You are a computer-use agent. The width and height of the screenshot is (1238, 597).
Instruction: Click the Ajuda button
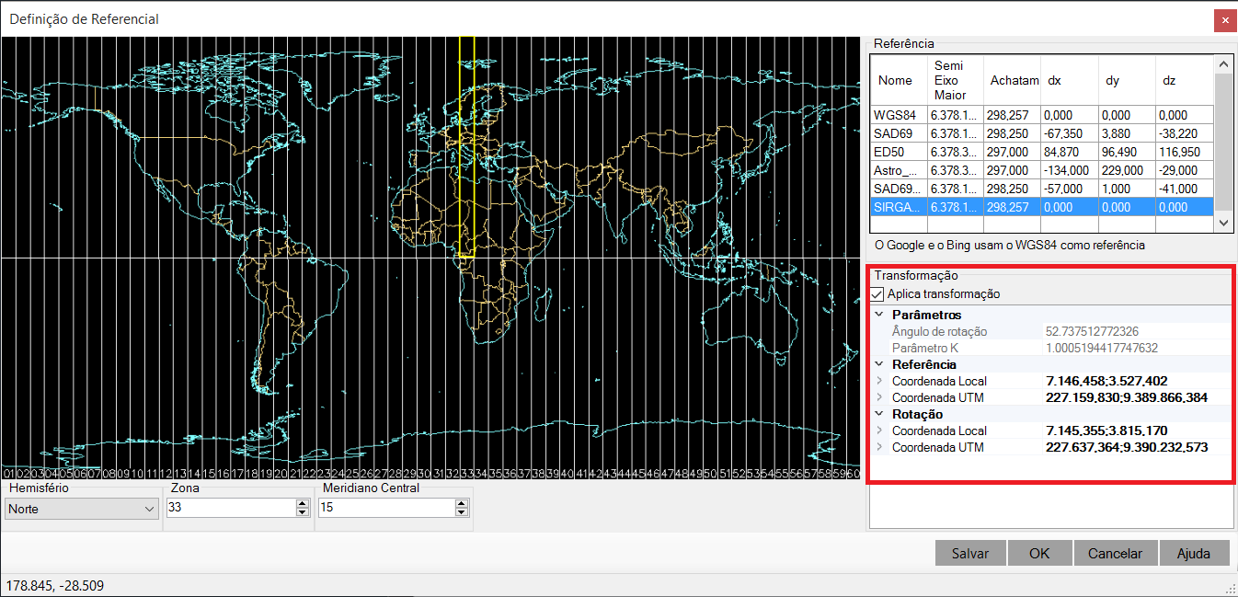(1194, 553)
